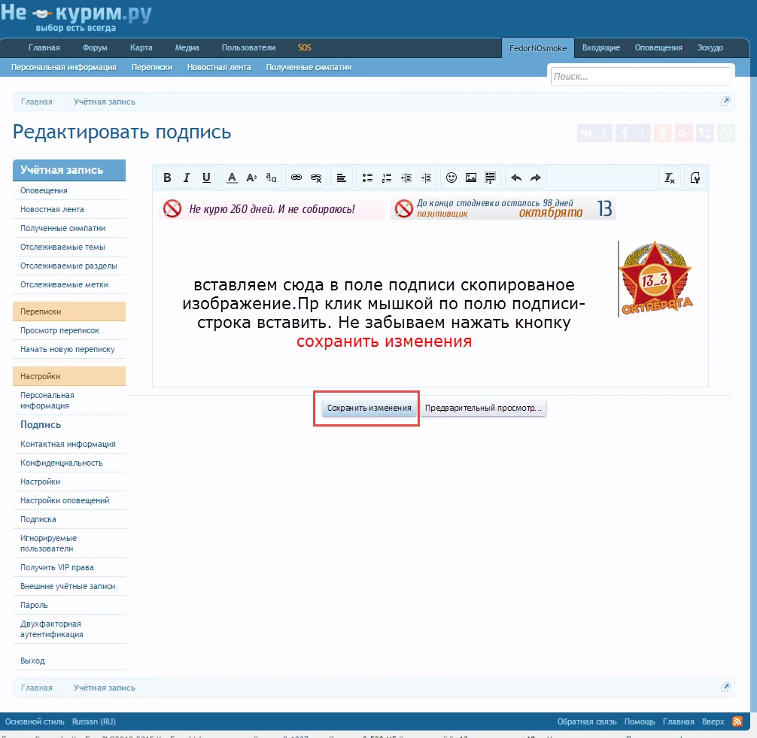This screenshot has width=757, height=738.
Task: Click the Учётная запись breadcrumb at top
Action: [105, 102]
